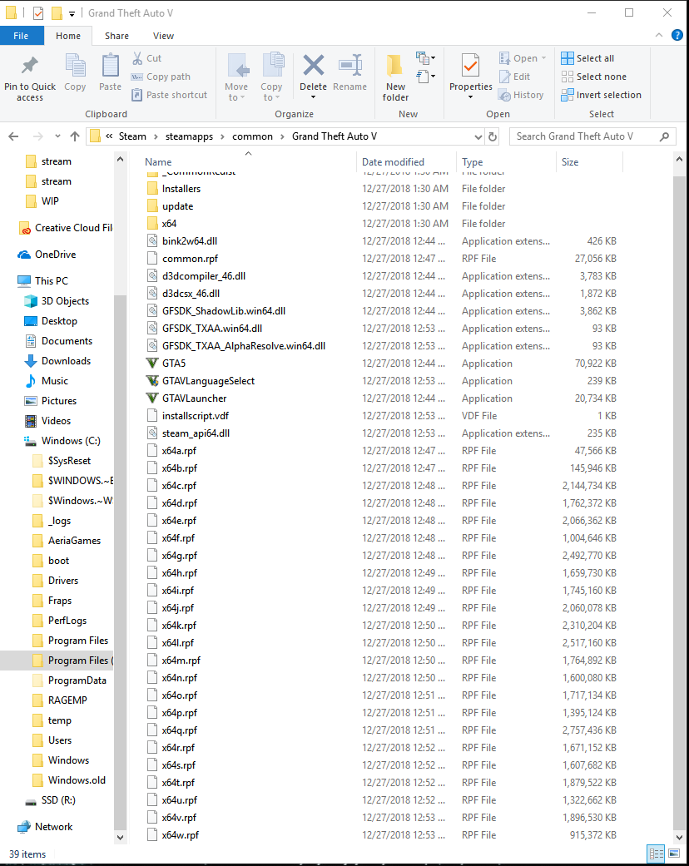The image size is (689, 866).
Task: Click the Paste clipboard icon
Action: click(x=110, y=66)
